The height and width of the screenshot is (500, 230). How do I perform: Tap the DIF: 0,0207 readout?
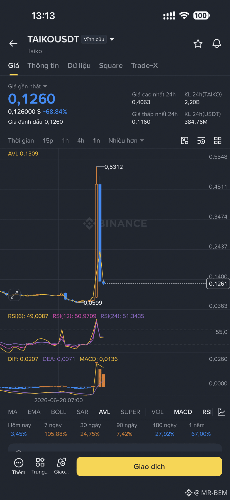point(23,359)
